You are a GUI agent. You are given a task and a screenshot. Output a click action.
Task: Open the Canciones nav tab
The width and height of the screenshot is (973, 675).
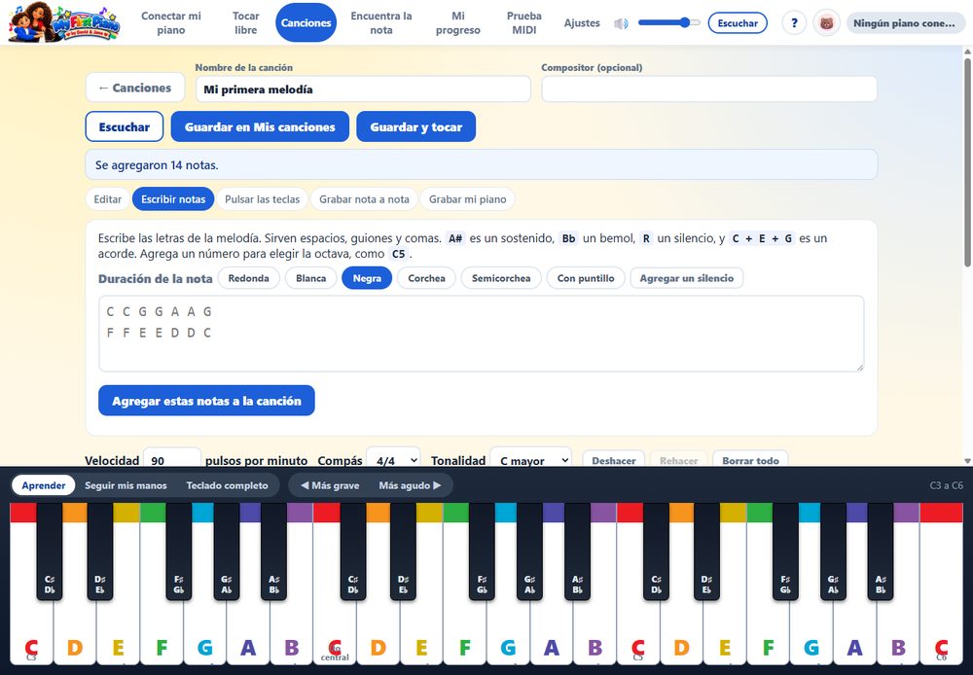tap(306, 23)
